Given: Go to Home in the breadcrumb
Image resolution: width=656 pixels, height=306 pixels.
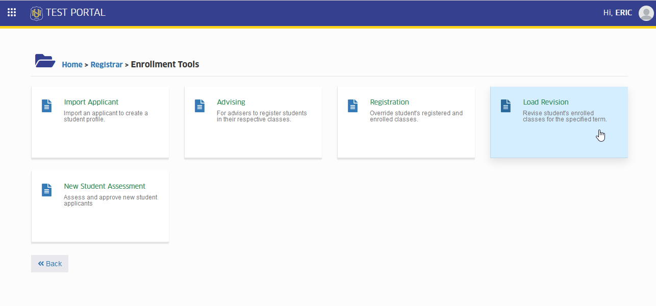Looking at the screenshot, I should [x=72, y=65].
